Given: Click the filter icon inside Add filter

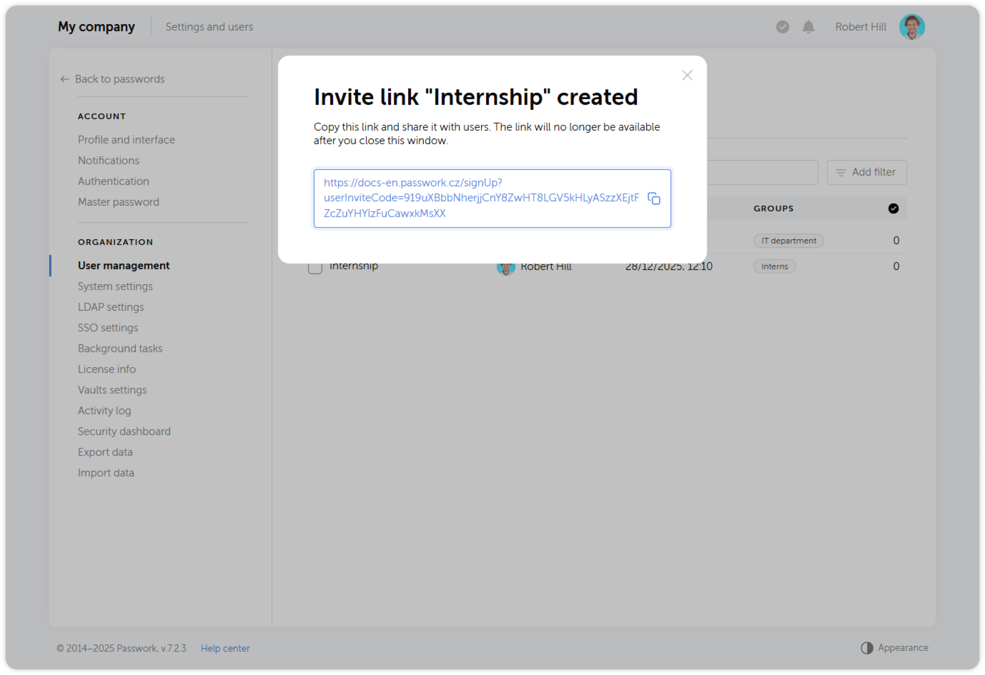Looking at the screenshot, I should pos(841,172).
